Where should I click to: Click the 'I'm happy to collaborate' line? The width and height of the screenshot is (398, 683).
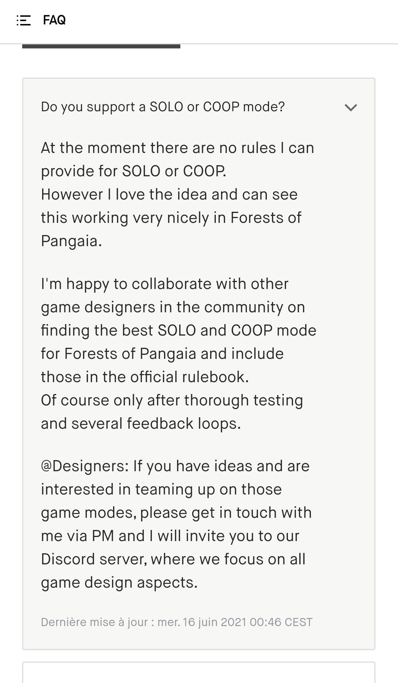tap(165, 284)
